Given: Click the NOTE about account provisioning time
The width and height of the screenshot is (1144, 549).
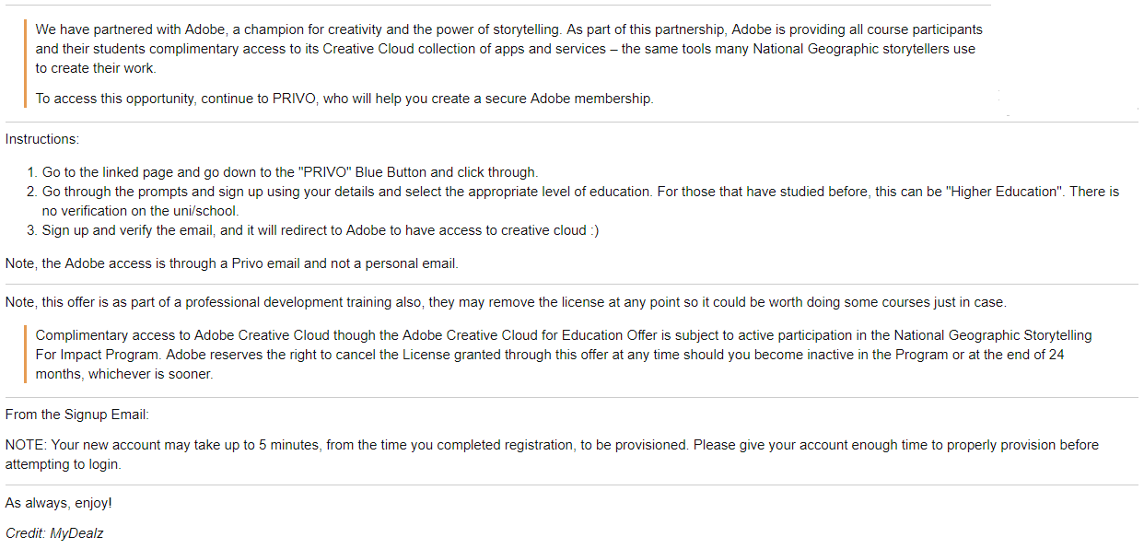Looking at the screenshot, I should (x=552, y=454).
